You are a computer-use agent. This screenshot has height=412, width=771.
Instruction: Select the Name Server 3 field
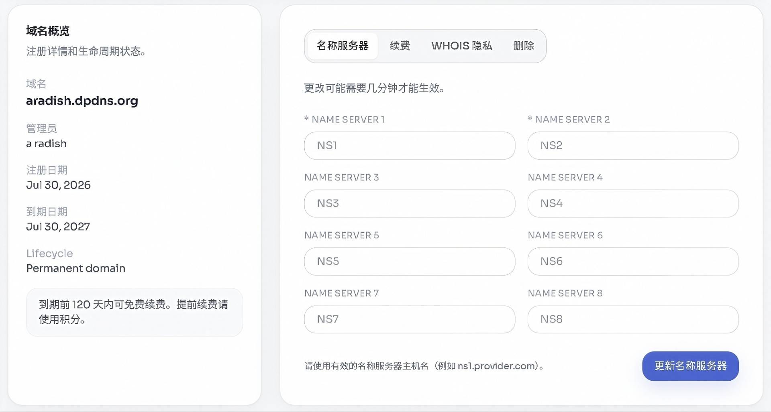(x=410, y=203)
